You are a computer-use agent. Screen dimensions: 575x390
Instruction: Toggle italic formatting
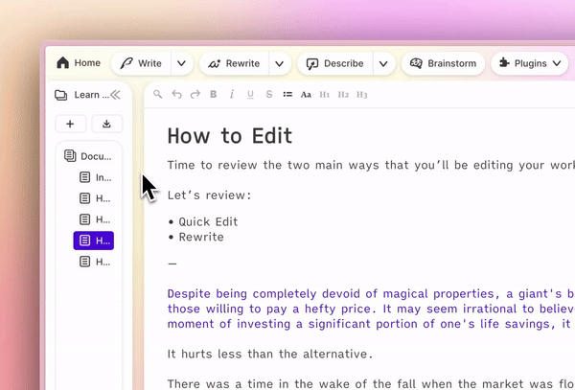pyautogui.click(x=232, y=95)
